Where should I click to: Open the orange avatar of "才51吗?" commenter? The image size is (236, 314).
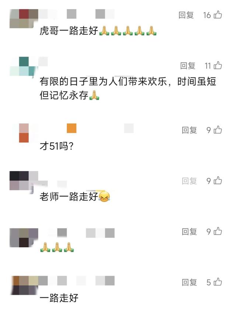click(x=24, y=133)
